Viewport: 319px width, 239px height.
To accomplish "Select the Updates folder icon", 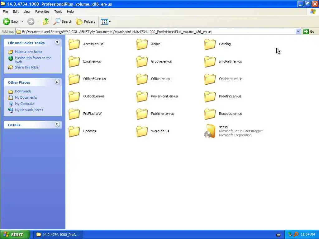I will point(74,132).
